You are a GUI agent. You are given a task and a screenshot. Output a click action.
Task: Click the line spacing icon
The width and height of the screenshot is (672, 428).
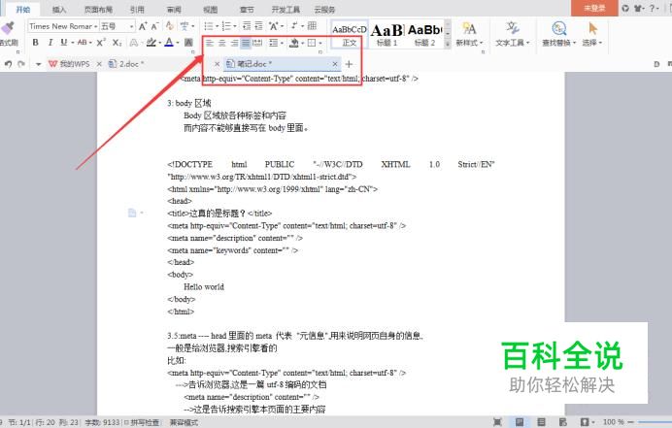pyautogui.click(x=274, y=43)
